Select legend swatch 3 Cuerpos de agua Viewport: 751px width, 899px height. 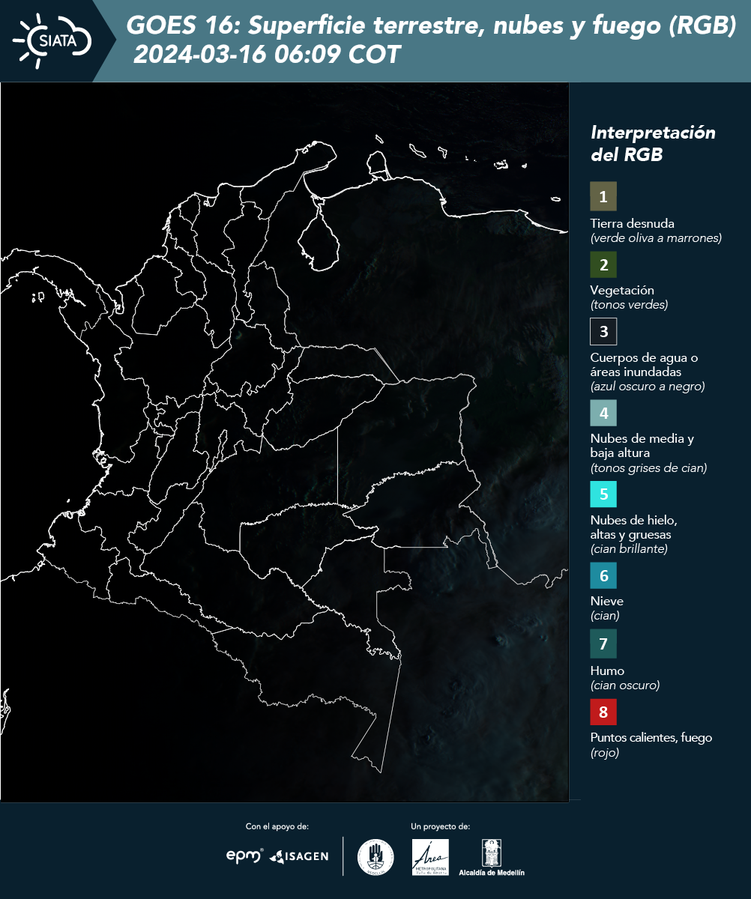(x=603, y=331)
